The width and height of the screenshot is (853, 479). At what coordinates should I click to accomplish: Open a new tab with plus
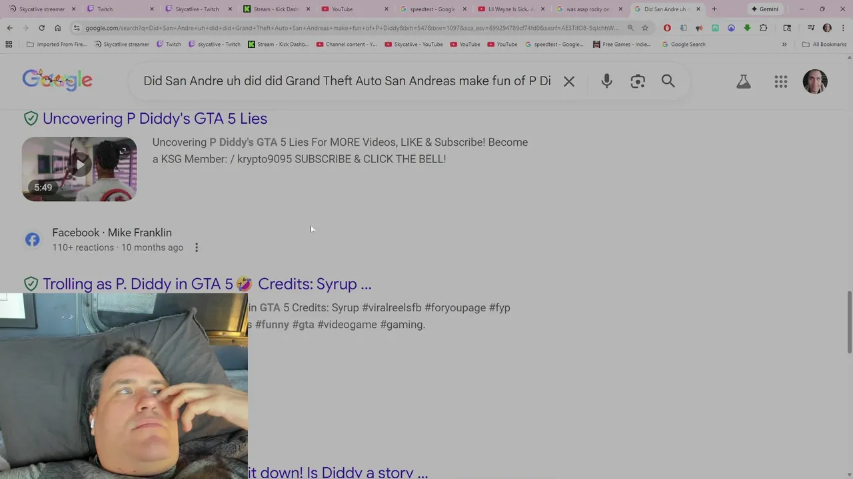click(714, 9)
